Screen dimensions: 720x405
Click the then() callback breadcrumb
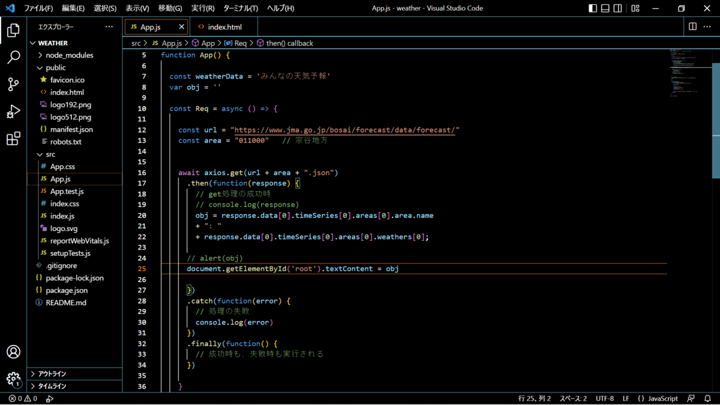coord(285,43)
